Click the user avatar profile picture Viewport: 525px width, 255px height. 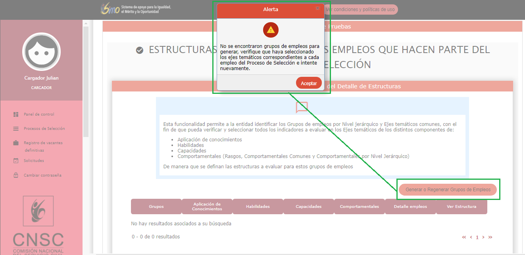pyautogui.click(x=41, y=52)
